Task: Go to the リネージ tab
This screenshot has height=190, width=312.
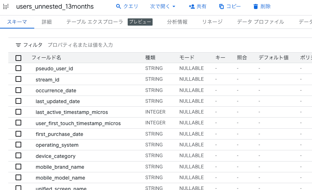Action: (212, 22)
